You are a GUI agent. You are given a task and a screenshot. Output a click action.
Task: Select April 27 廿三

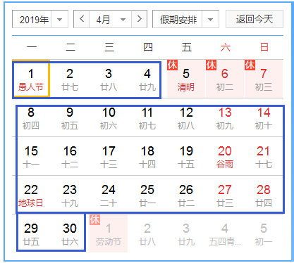click(x=225, y=195)
